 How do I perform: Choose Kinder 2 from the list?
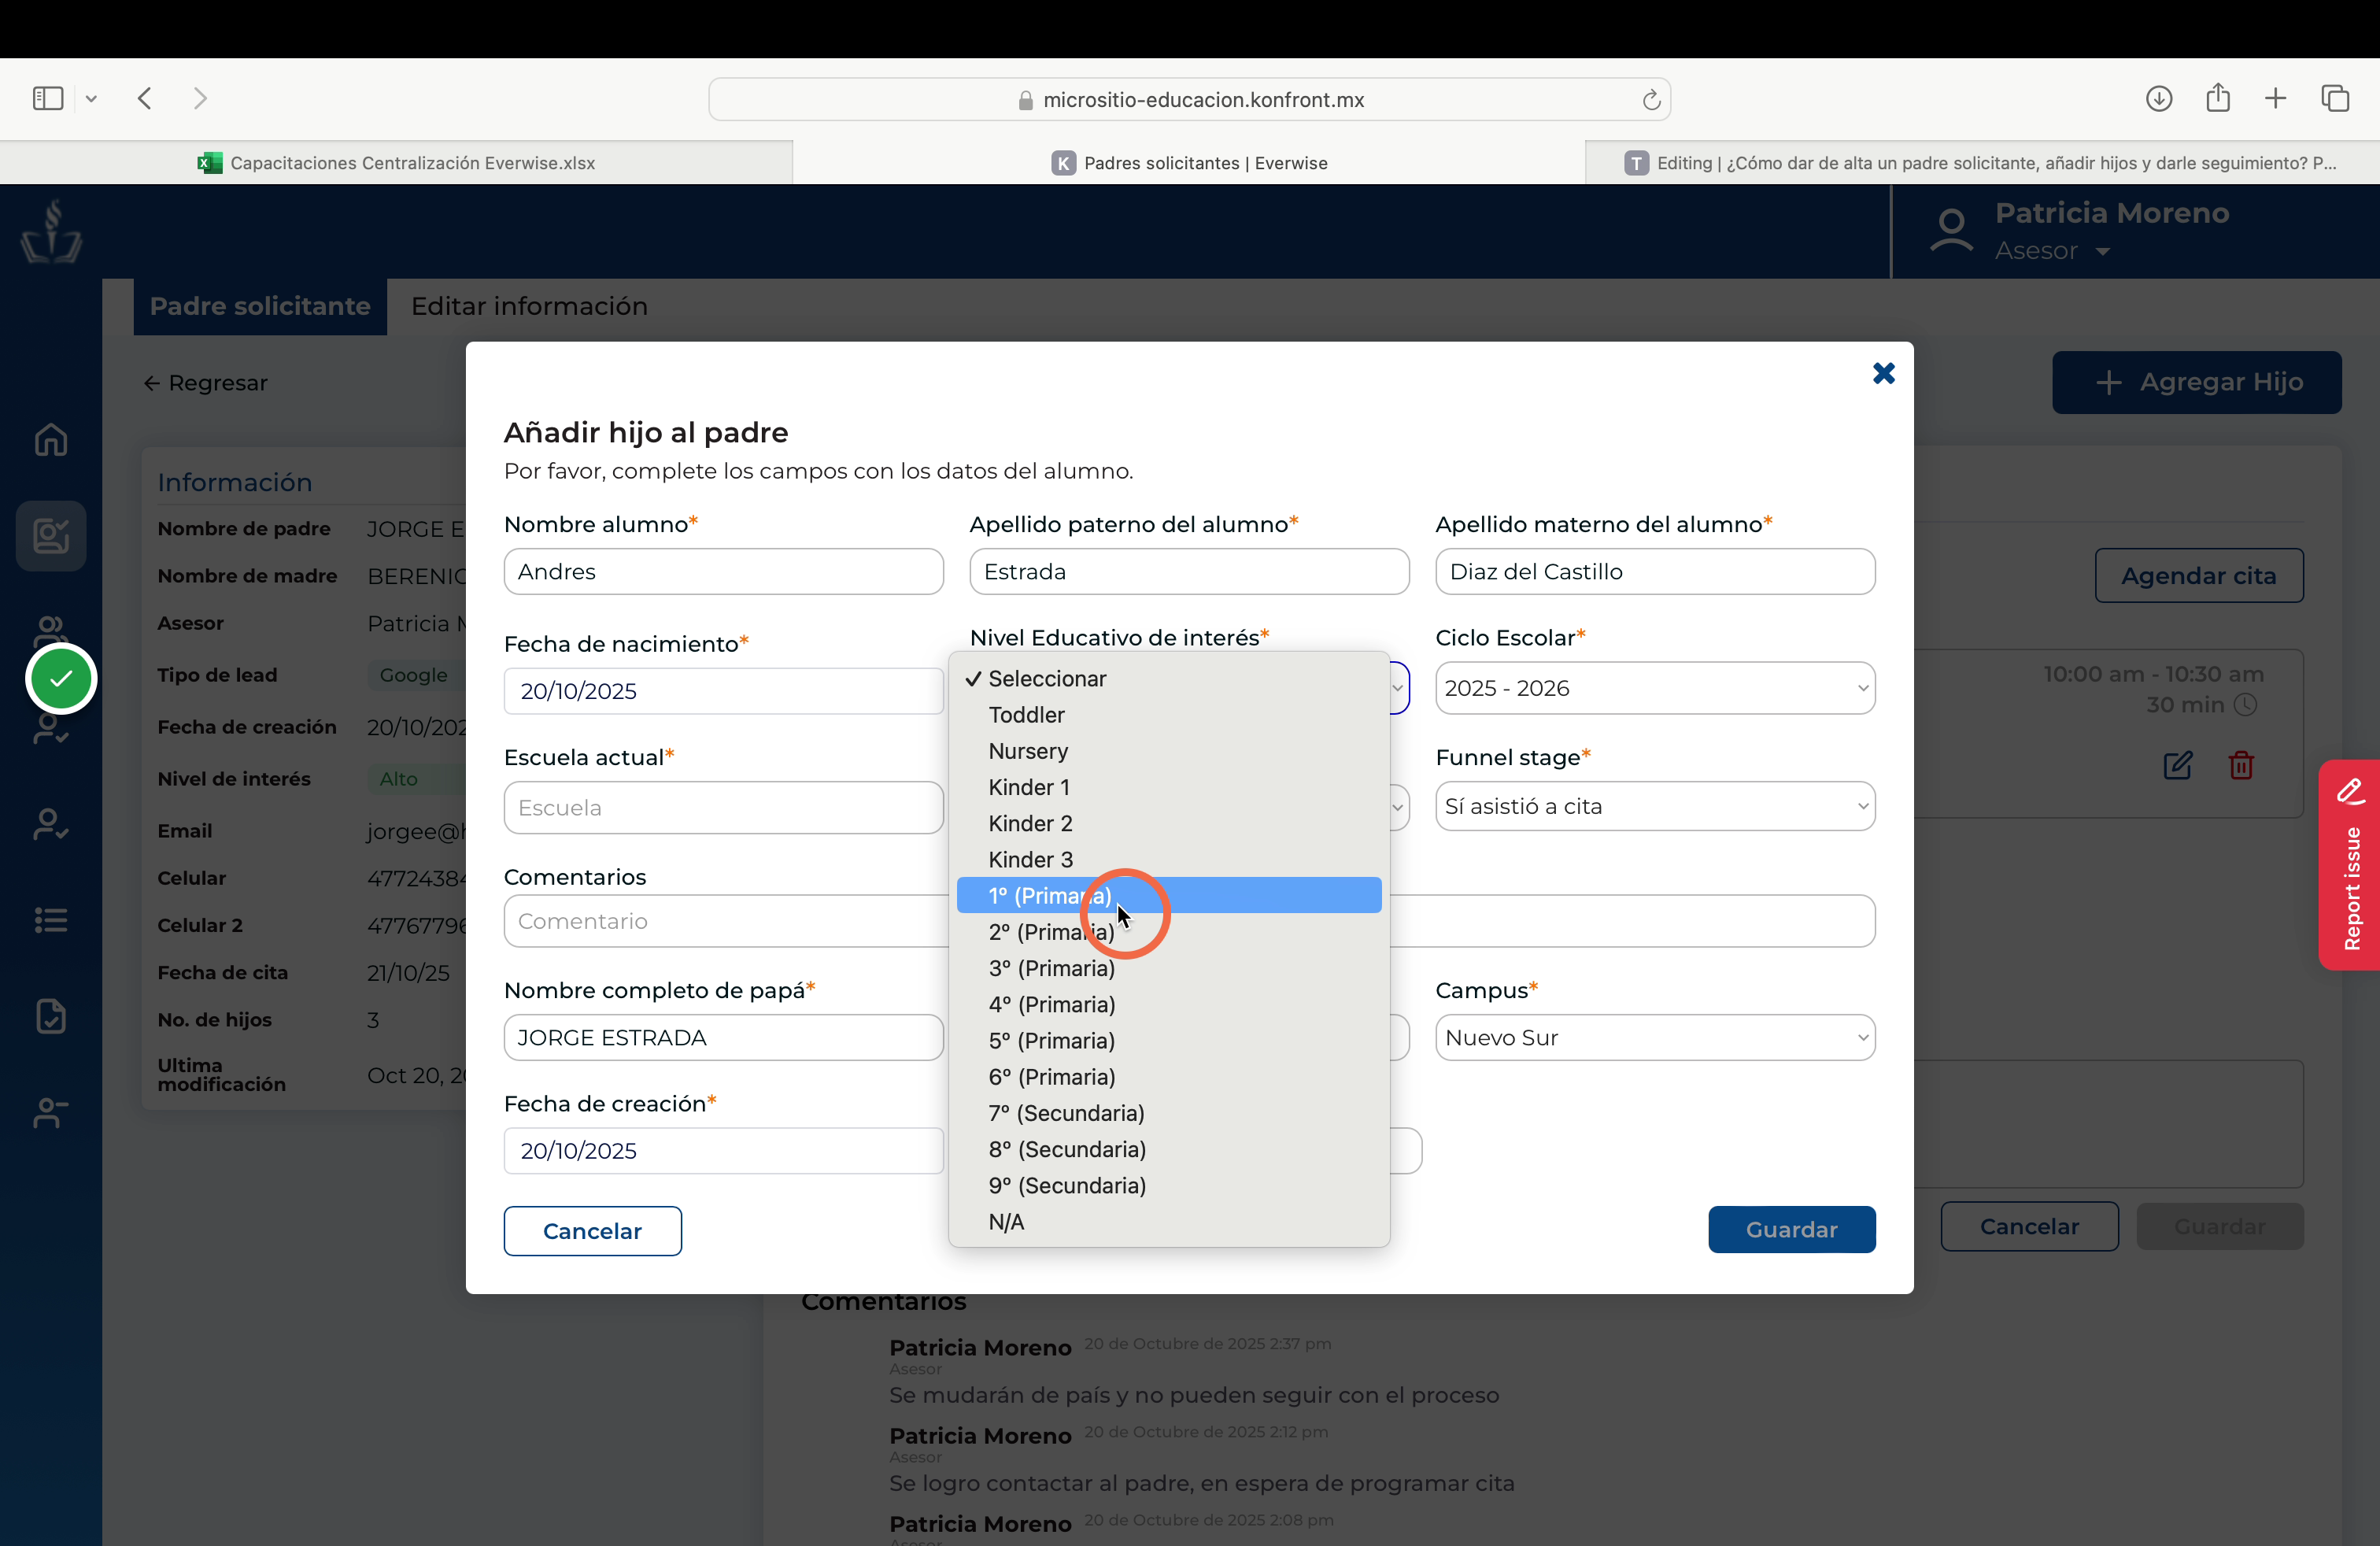(x=1169, y=824)
